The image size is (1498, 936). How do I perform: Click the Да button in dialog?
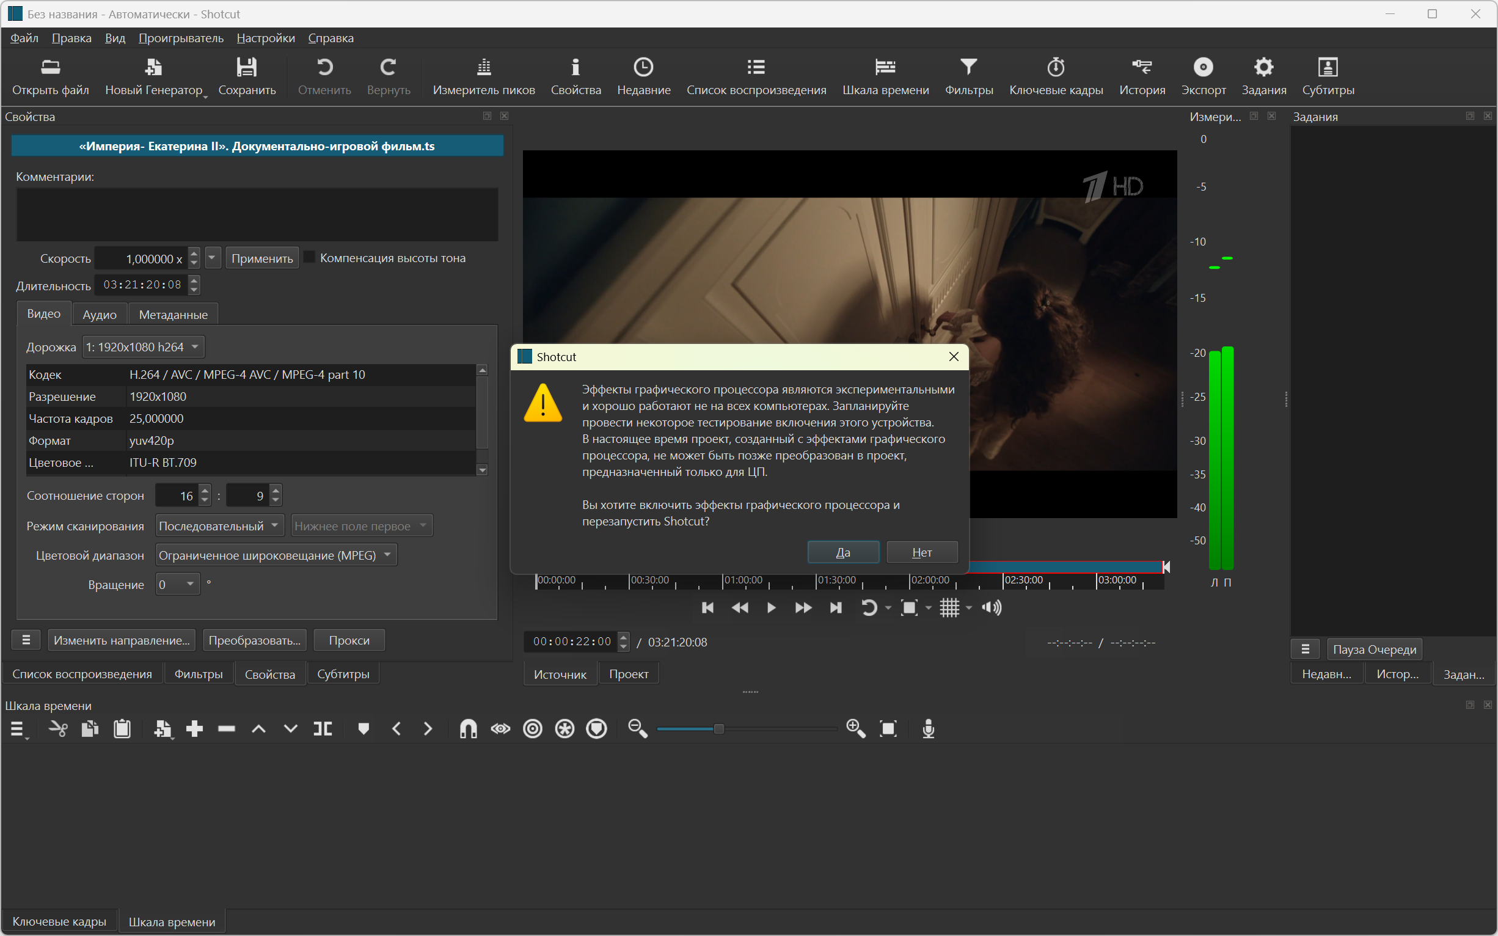coord(842,552)
